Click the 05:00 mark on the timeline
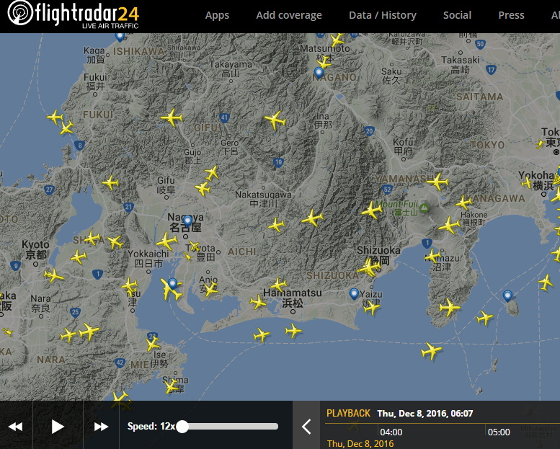The image size is (560, 449). click(x=499, y=432)
